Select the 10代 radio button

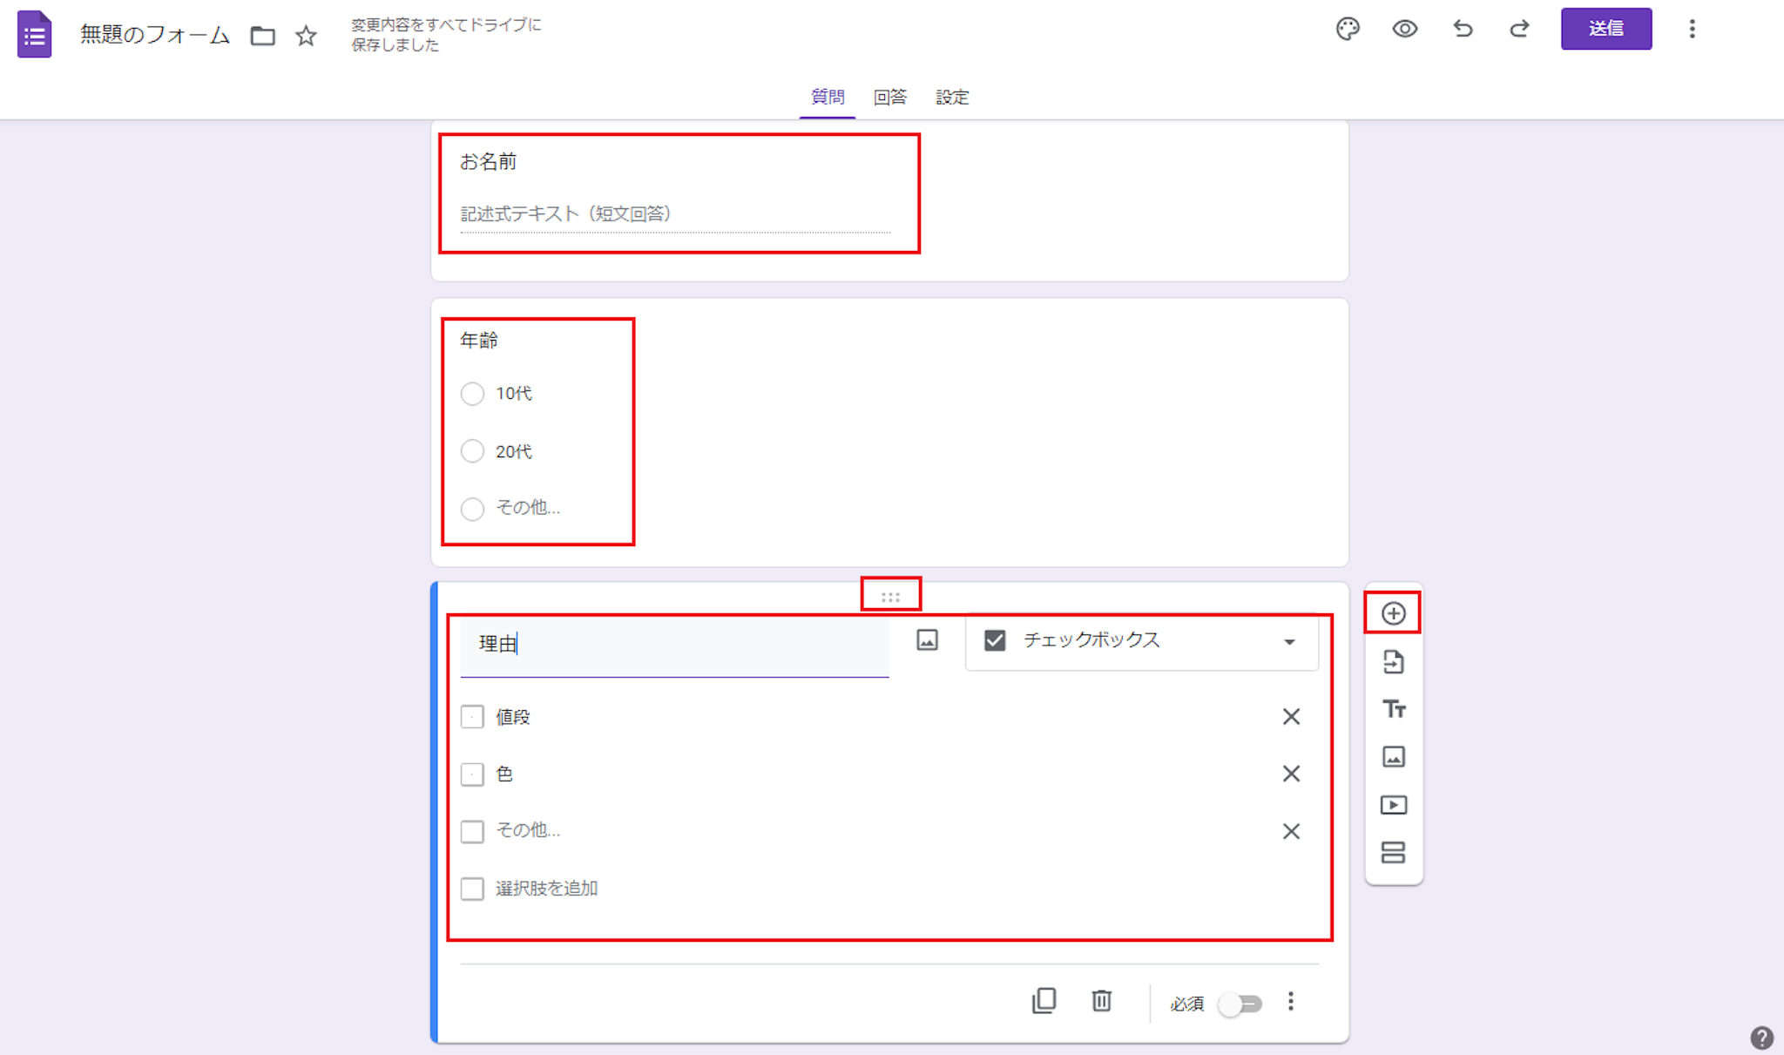point(472,394)
